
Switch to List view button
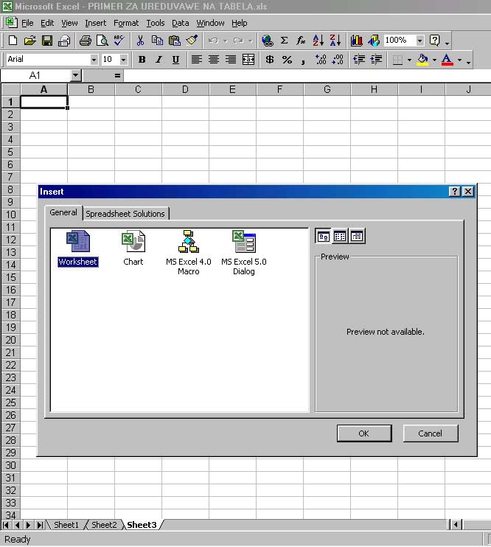tap(340, 237)
